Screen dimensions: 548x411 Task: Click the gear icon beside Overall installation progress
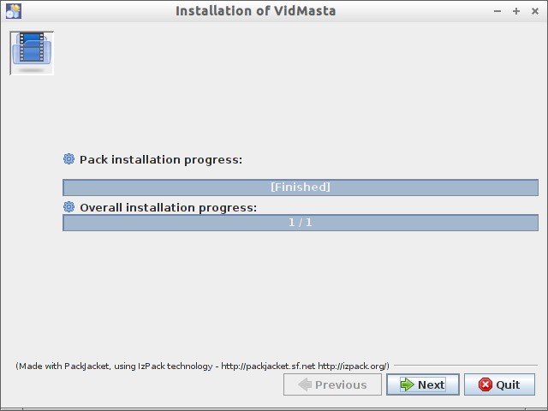(69, 207)
